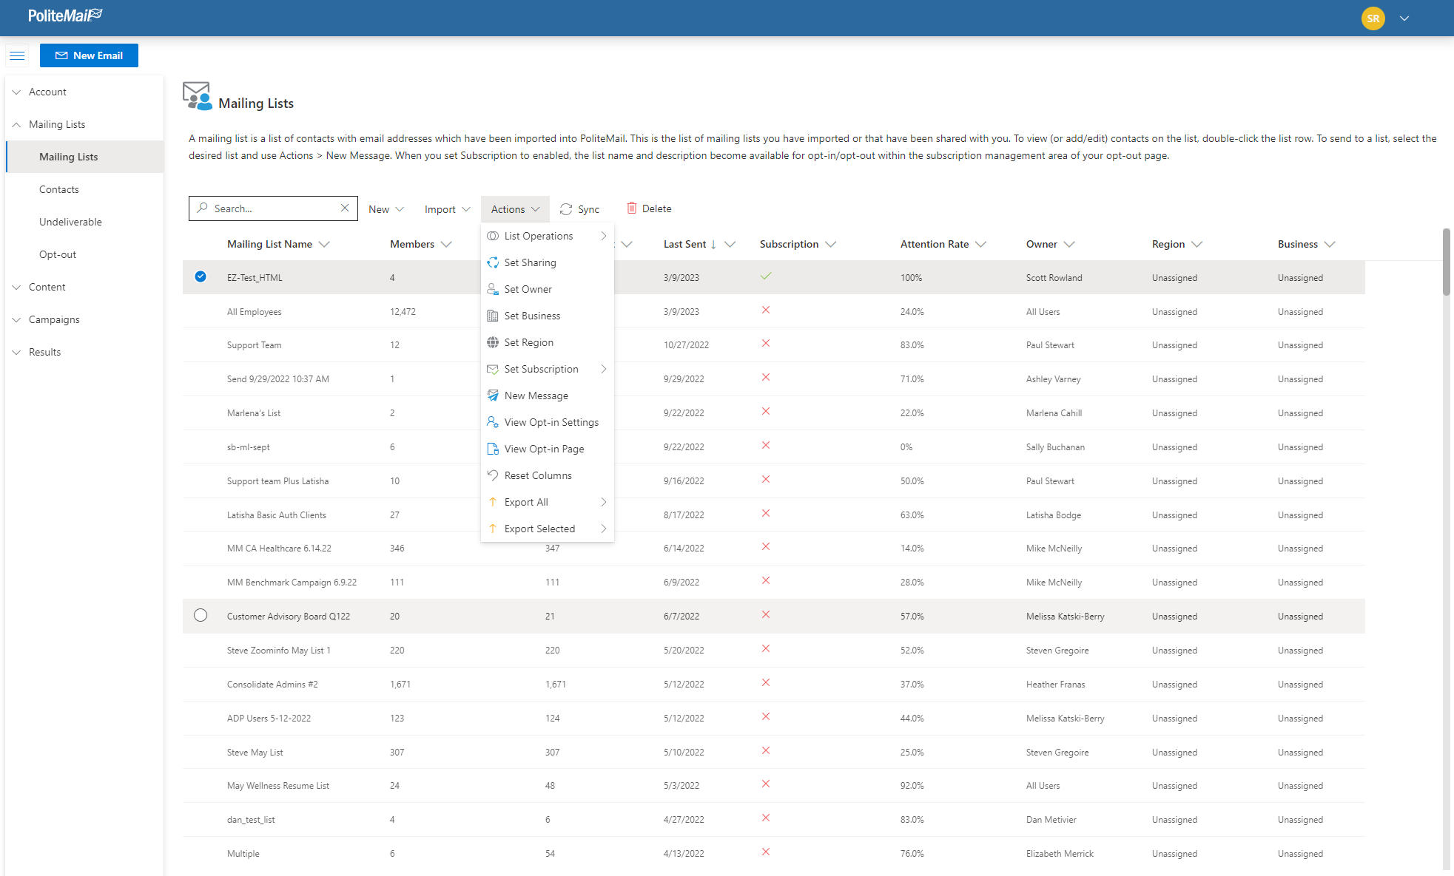Toggle Last Sent sort arrow
The image size is (1454, 876).
[x=713, y=245]
